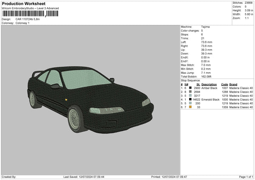This screenshot has width=255, height=180.
Task: Click the Code column header
Action: pyautogui.click(x=224, y=84)
